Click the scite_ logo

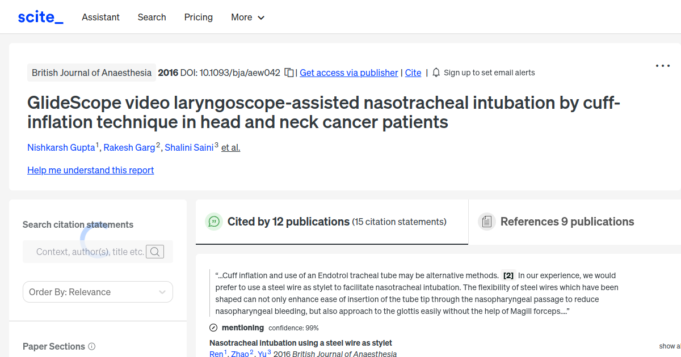[40, 16]
